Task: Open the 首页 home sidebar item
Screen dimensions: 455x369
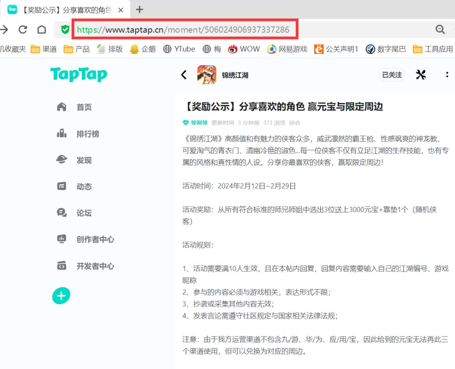Action: click(x=74, y=107)
